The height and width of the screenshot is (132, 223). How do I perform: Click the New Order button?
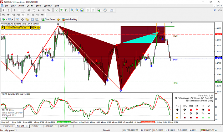click(x=49, y=19)
